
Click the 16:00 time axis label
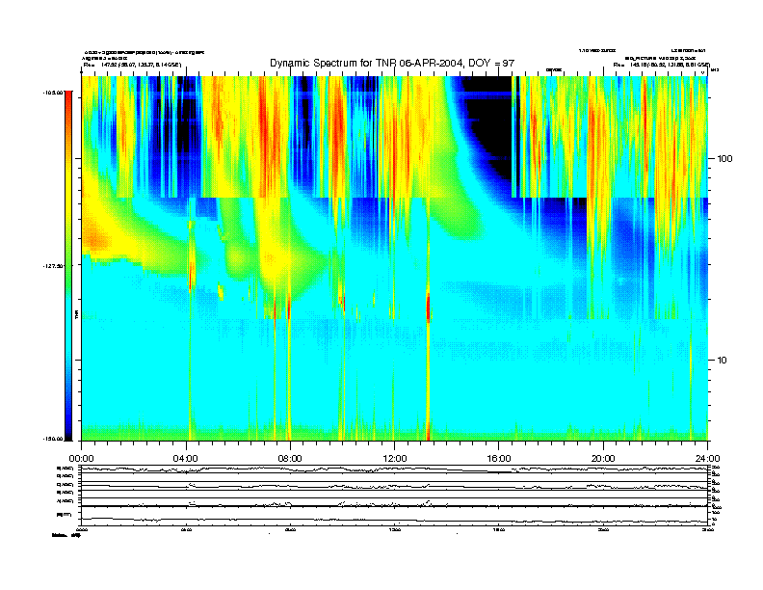[499, 459]
